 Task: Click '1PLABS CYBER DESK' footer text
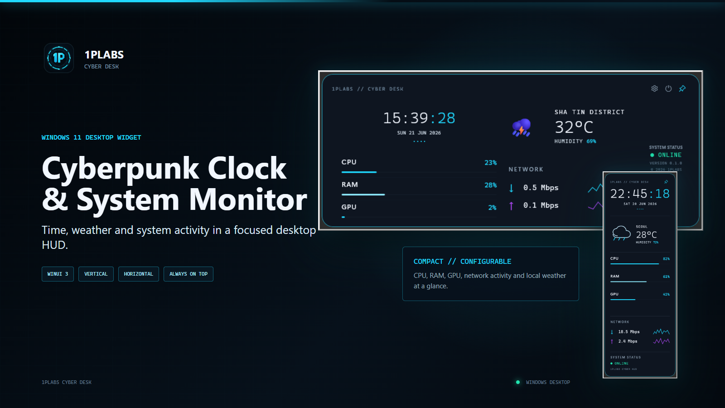(67, 382)
